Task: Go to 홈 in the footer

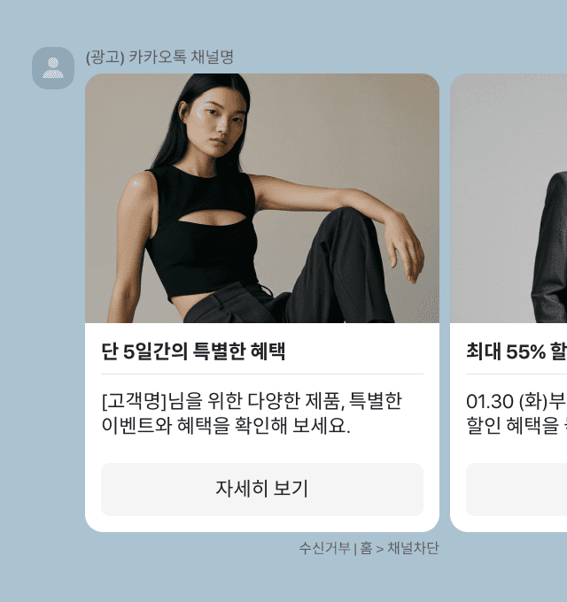Action: point(366,548)
